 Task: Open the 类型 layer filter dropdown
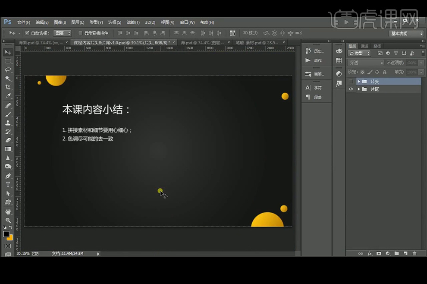click(359, 54)
